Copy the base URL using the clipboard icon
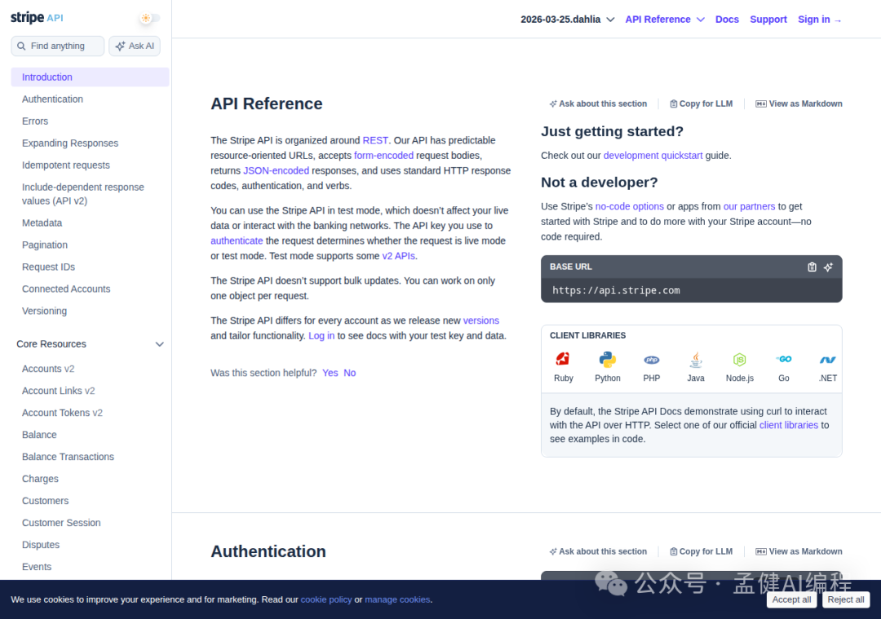881x619 pixels. [x=812, y=267]
